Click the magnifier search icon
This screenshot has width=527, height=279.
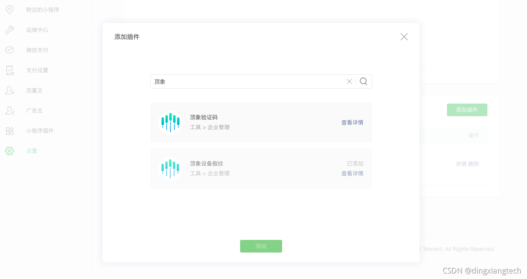[363, 81]
